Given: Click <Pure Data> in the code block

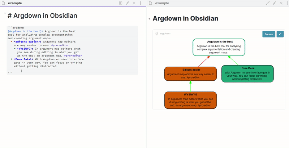Looking at the screenshot, I should 23,59.
